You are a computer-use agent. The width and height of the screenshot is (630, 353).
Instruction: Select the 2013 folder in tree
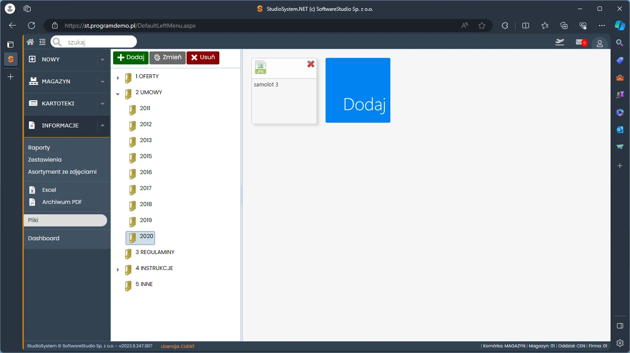point(146,140)
